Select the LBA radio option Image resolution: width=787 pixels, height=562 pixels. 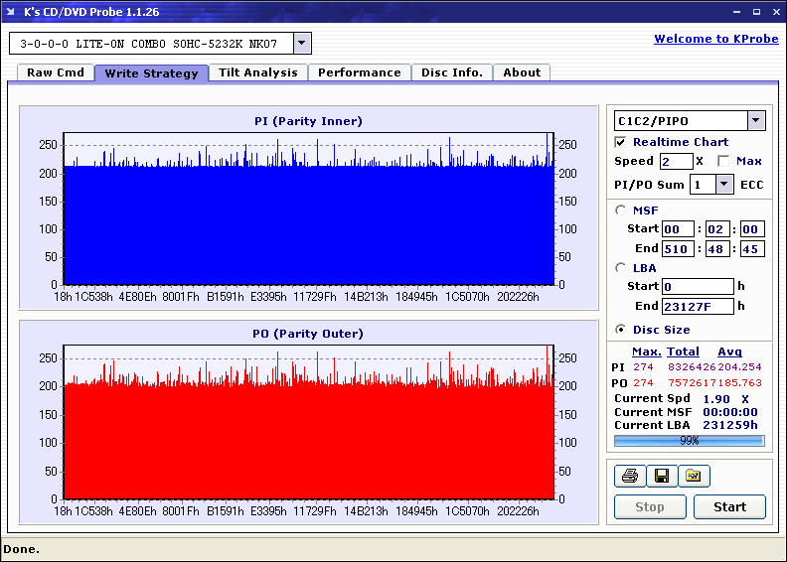click(x=621, y=267)
